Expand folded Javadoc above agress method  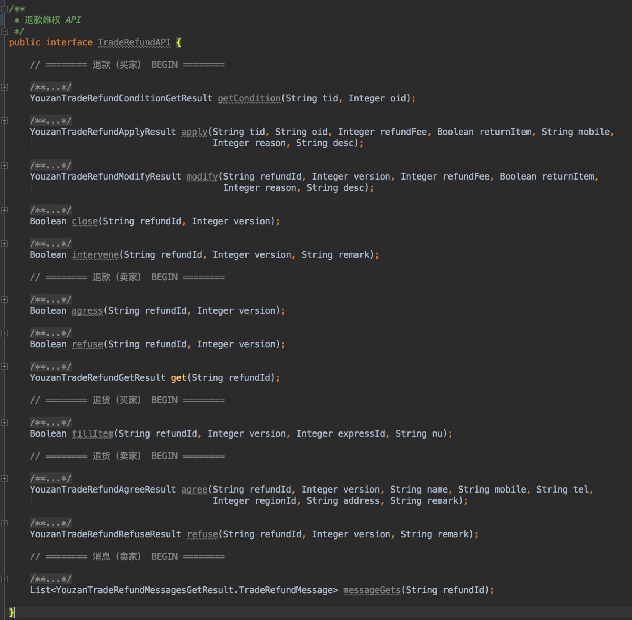pos(4,300)
